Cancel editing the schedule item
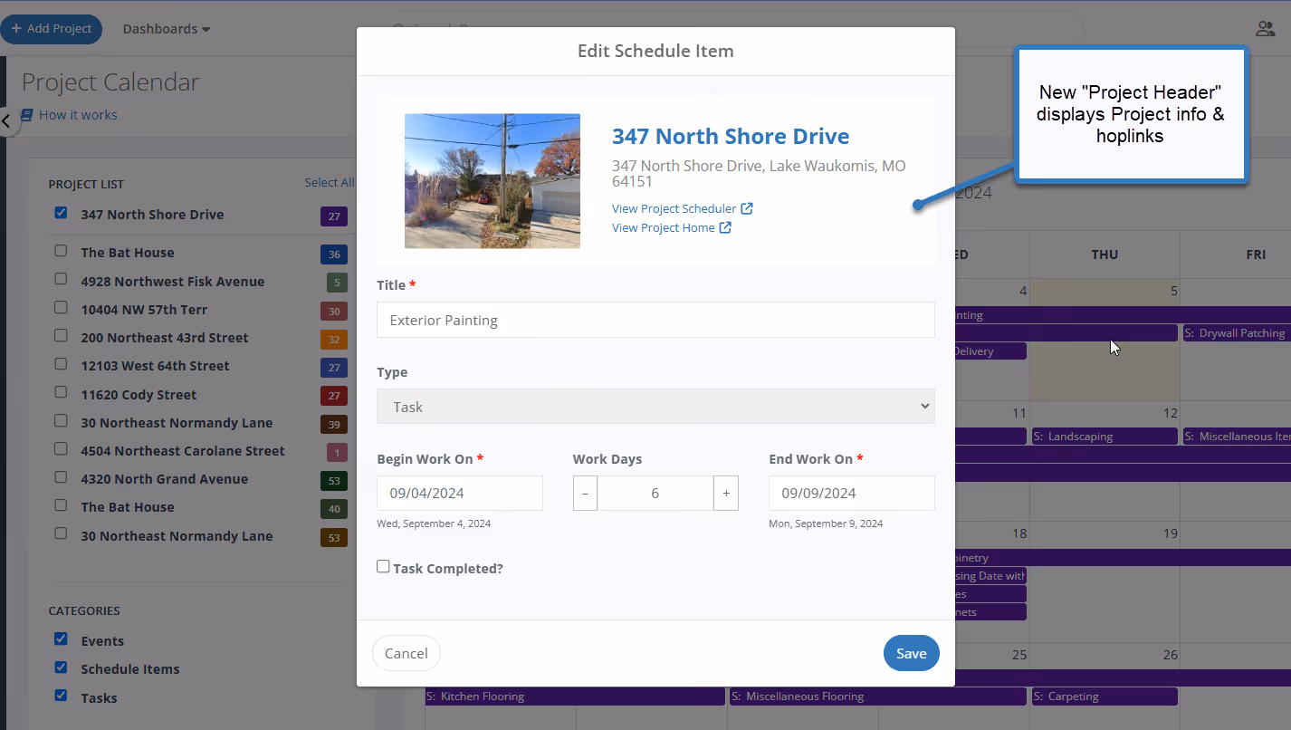Viewport: 1291px width, 730px height. [406, 653]
